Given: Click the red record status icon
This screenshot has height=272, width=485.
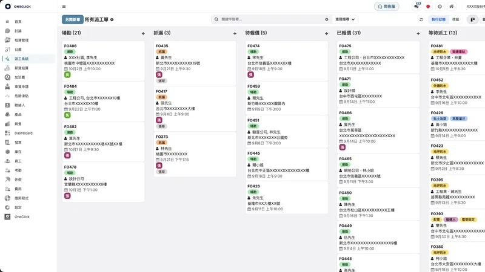Looking at the screenshot, I should tap(428, 7).
